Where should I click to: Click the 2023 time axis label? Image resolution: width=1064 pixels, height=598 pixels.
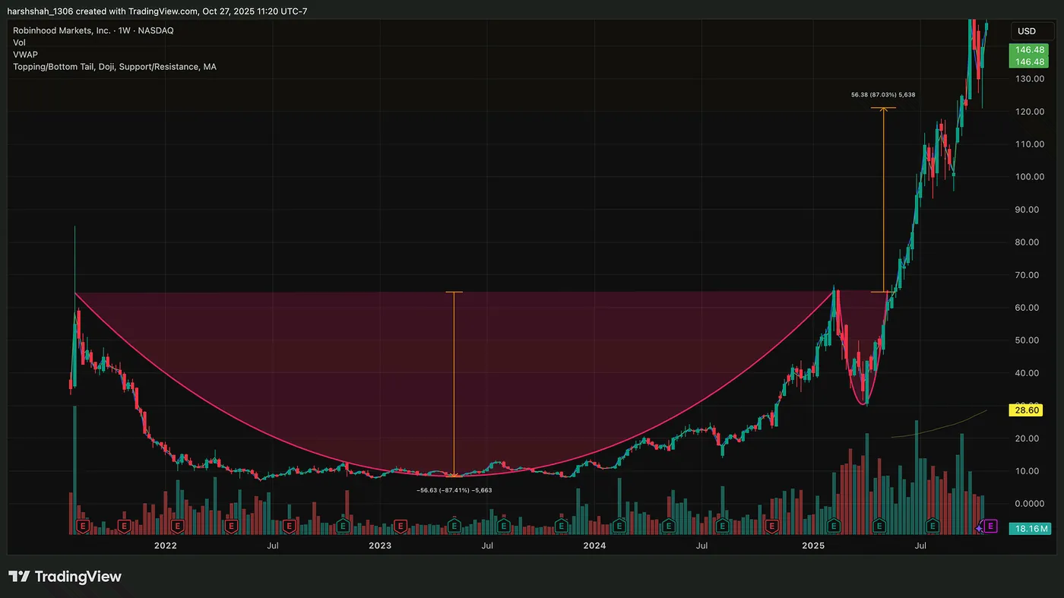pyautogui.click(x=379, y=546)
